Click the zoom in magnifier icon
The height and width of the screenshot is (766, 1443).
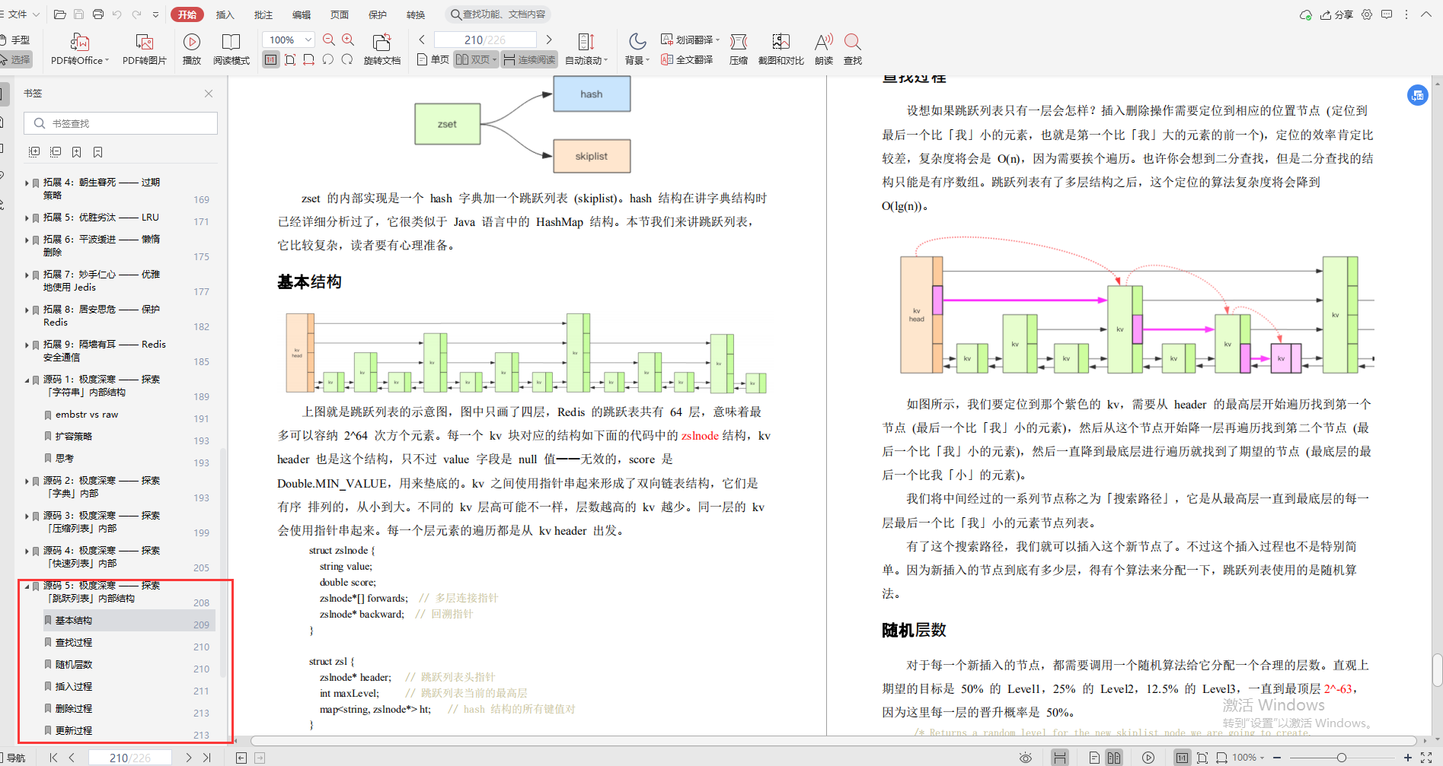[x=348, y=40]
